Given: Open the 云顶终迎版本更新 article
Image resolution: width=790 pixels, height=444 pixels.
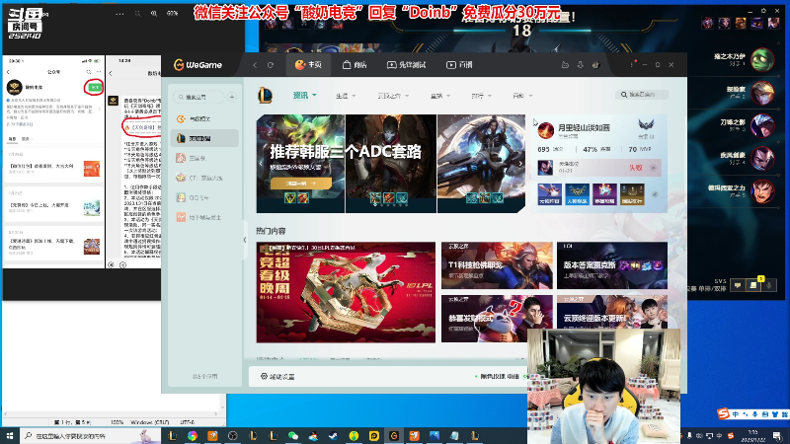Looking at the screenshot, I should (612, 312).
